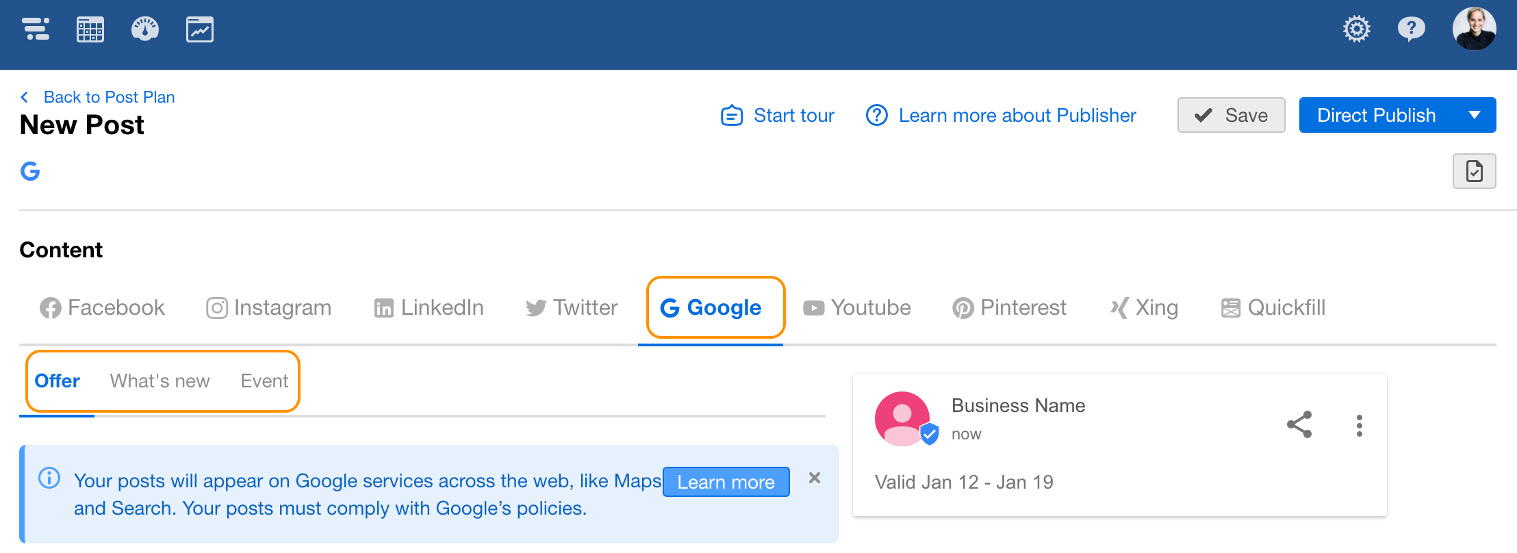This screenshot has width=1517, height=553.
Task: Open the calendar grid view icon
Action: 90,29
